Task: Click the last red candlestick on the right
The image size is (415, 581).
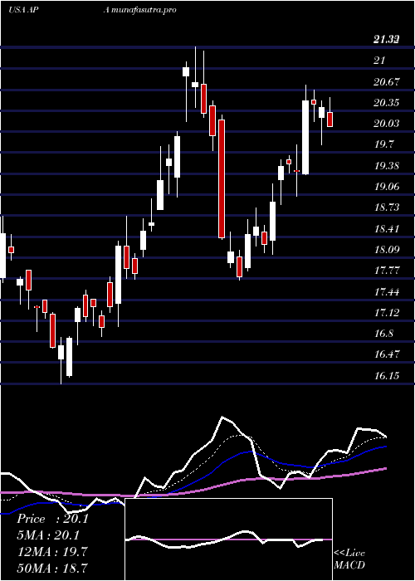Action: pyautogui.click(x=330, y=120)
